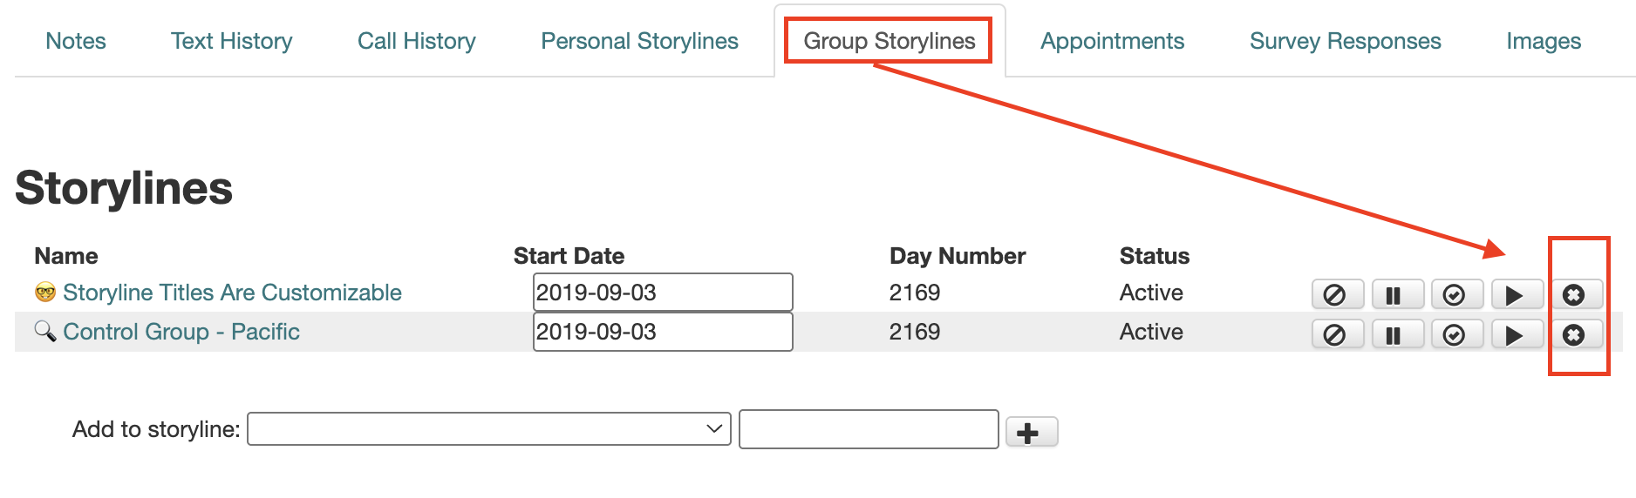Image resolution: width=1636 pixels, height=498 pixels.
Task: Open the Control Group - Pacific link
Action: (x=181, y=332)
